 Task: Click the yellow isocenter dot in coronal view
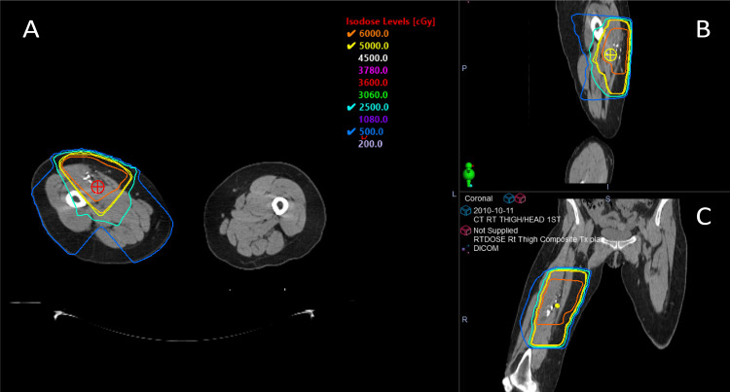pyautogui.click(x=558, y=306)
